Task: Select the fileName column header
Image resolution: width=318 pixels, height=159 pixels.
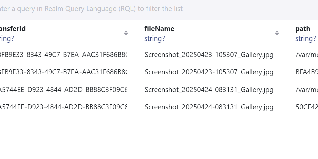Action: pyautogui.click(x=159, y=29)
